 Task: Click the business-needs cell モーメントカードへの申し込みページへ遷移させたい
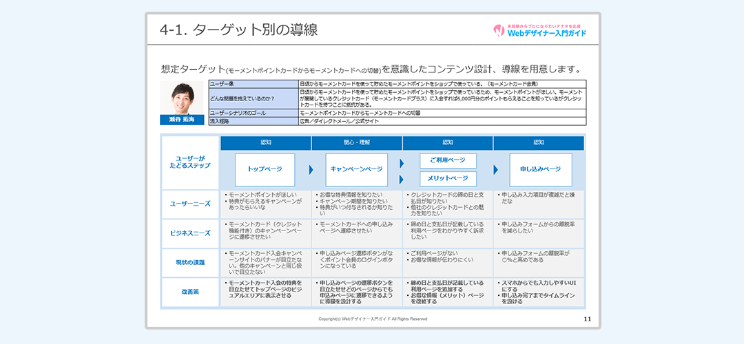tap(357, 234)
